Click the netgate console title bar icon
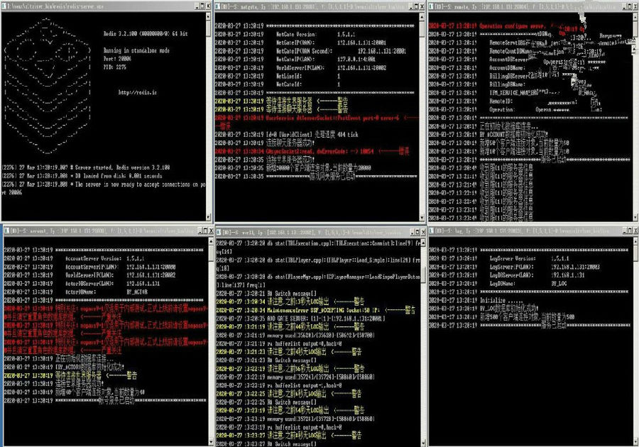 pyautogui.click(x=218, y=6)
